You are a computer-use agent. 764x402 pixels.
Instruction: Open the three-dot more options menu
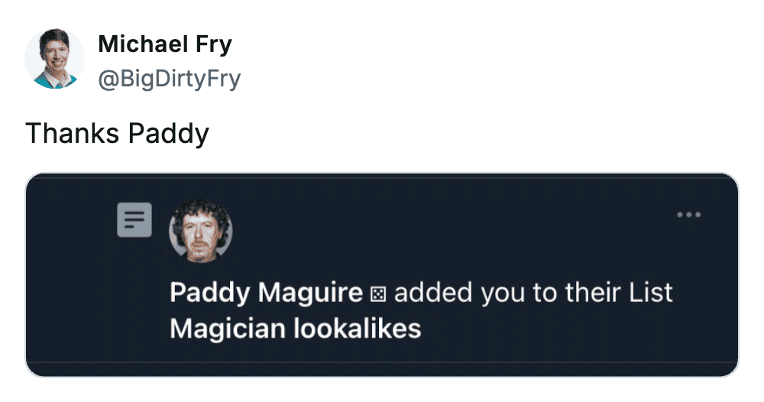(688, 215)
